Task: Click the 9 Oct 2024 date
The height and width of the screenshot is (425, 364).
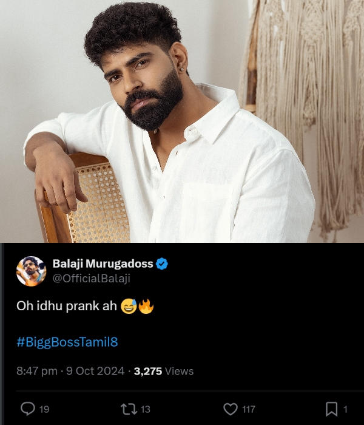Action: pyautogui.click(x=96, y=371)
